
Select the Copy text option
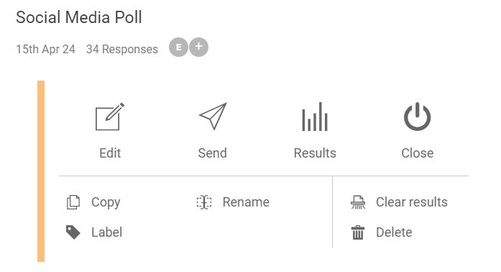(x=106, y=202)
